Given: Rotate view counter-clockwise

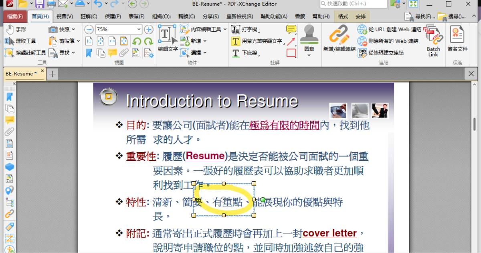Looking at the screenshot, I should [x=137, y=41].
